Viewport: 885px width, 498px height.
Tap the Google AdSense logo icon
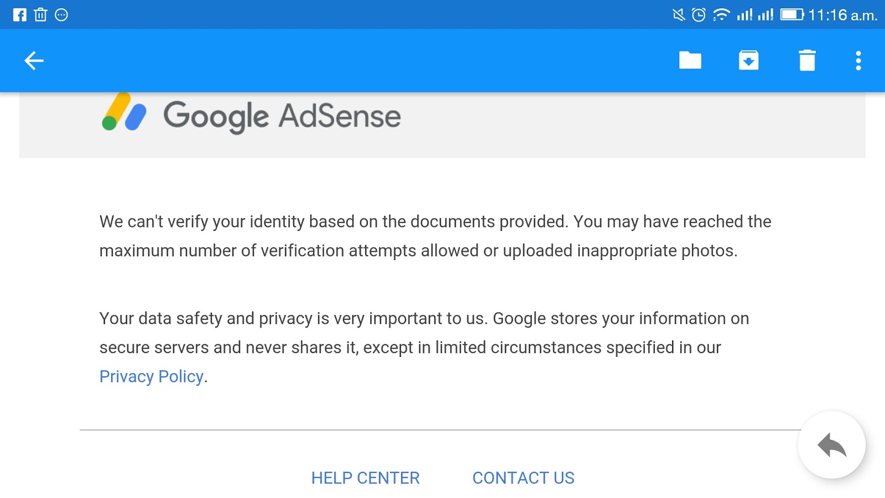tap(124, 112)
